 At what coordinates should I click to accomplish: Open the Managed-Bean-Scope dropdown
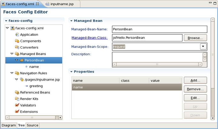point(203,47)
